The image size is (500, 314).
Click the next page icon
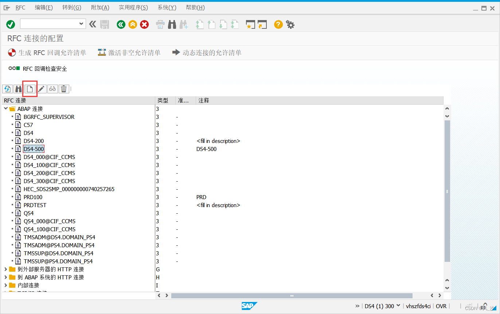coord(223,24)
